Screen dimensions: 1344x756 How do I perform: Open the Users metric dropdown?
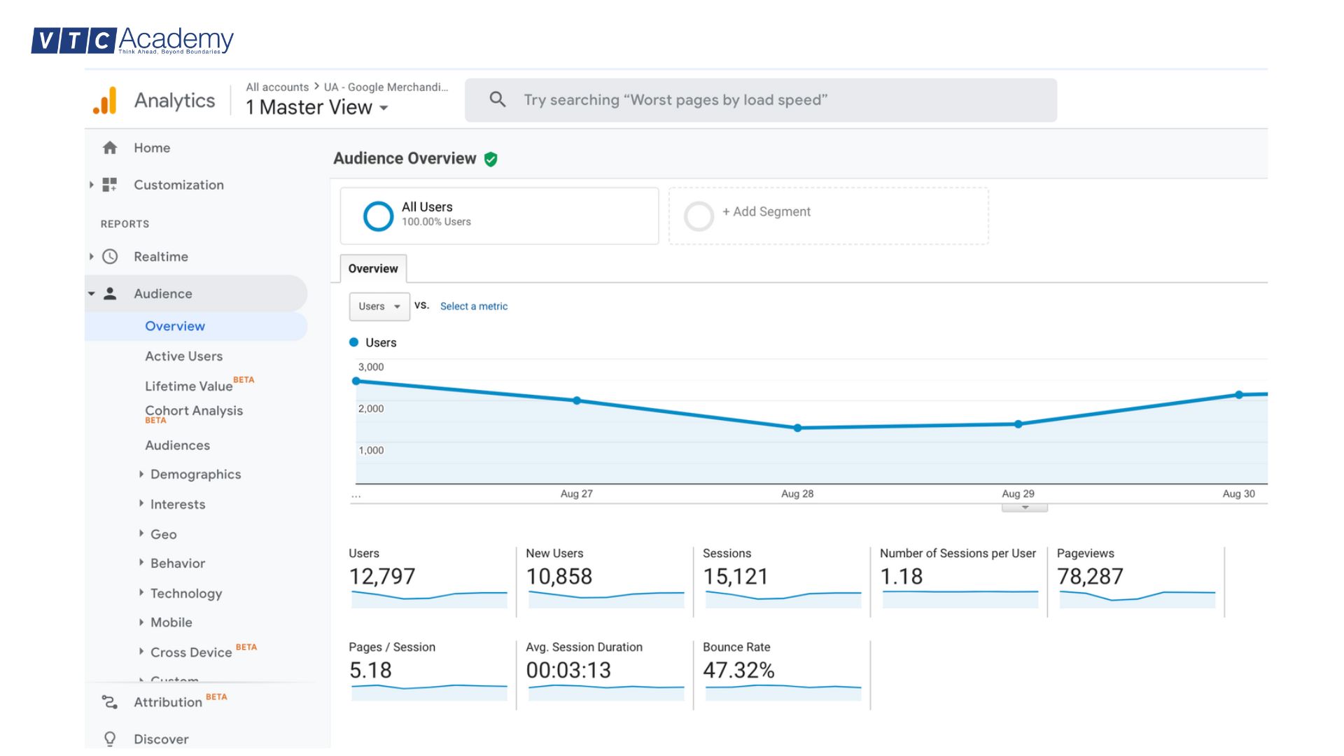[379, 306]
